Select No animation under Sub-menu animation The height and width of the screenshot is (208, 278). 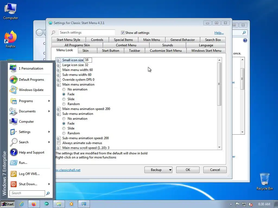64,119
